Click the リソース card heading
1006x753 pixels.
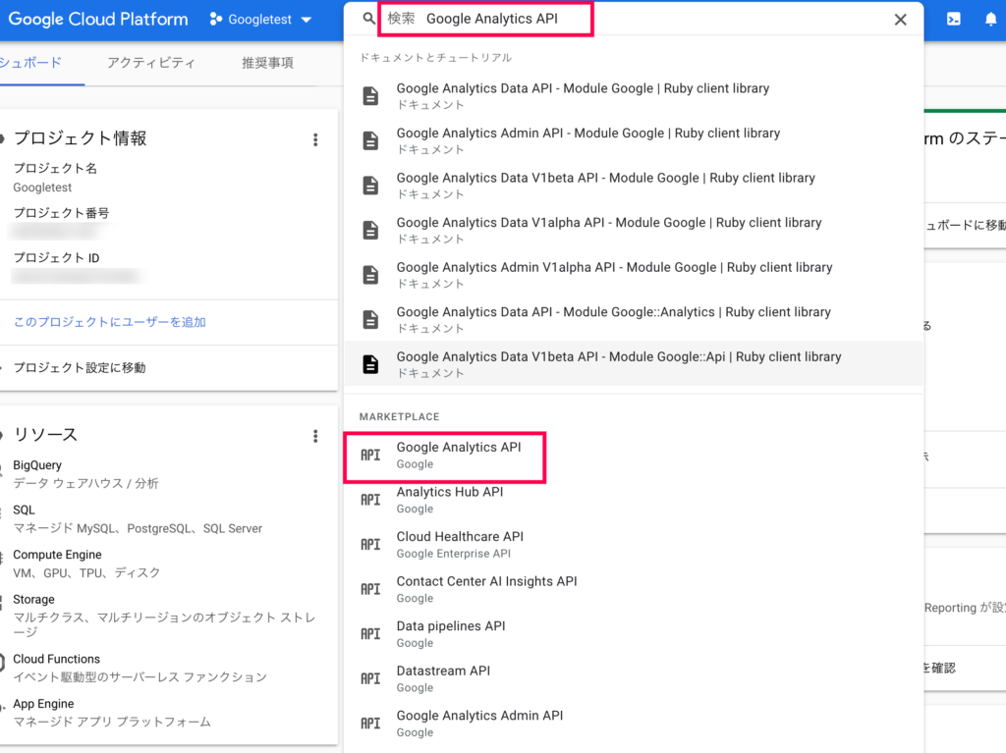click(45, 434)
